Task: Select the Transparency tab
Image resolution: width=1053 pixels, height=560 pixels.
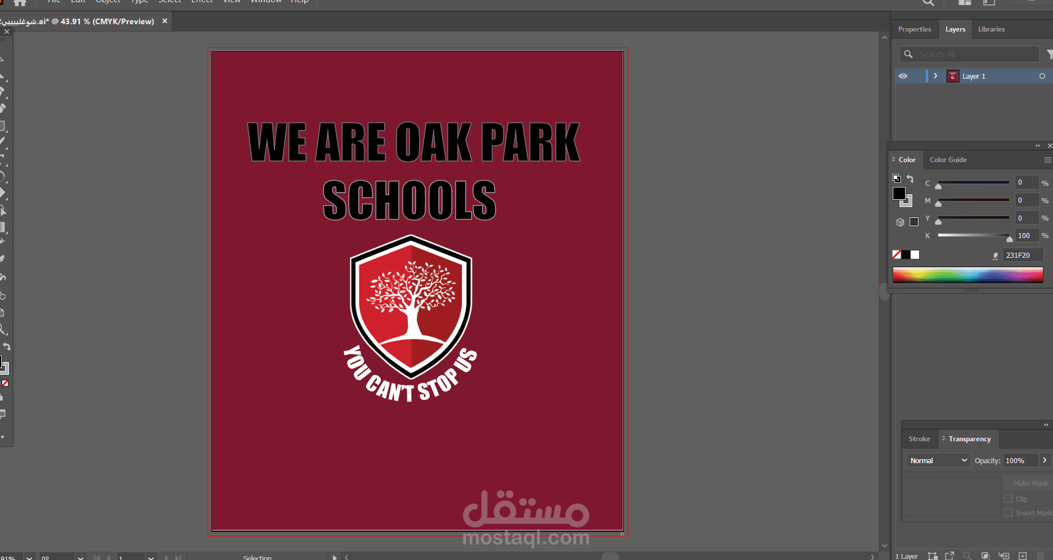Action: (969, 439)
